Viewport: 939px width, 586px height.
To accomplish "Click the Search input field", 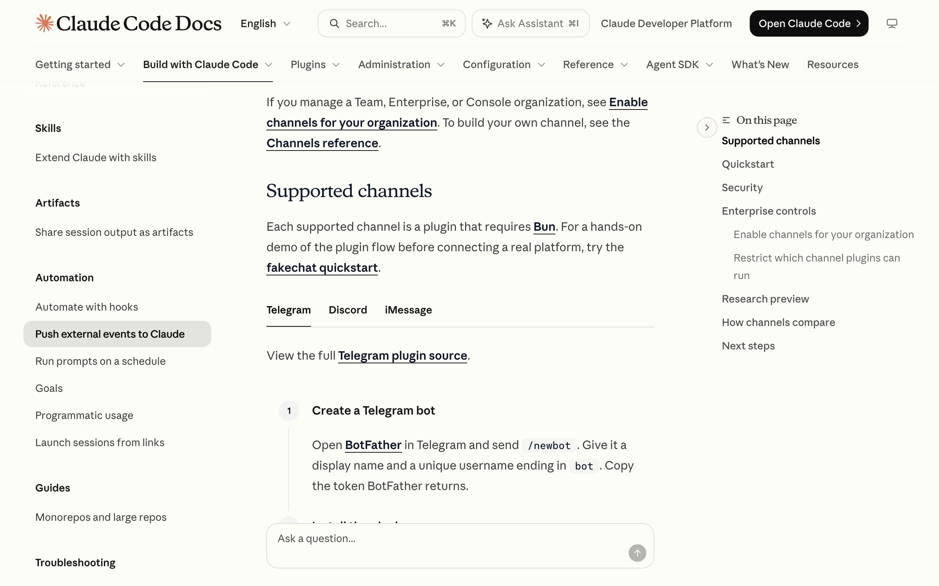I will [391, 23].
